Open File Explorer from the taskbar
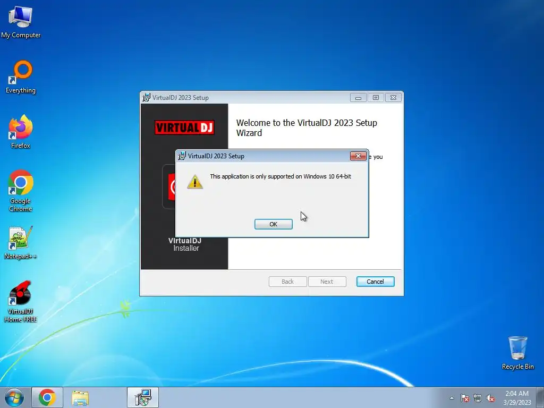544x408 pixels. click(80, 397)
